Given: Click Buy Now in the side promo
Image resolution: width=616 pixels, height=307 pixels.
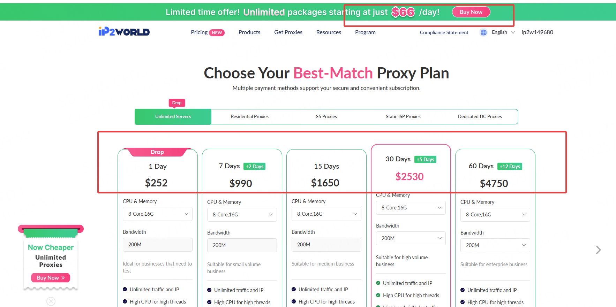Looking at the screenshot, I should (51, 278).
